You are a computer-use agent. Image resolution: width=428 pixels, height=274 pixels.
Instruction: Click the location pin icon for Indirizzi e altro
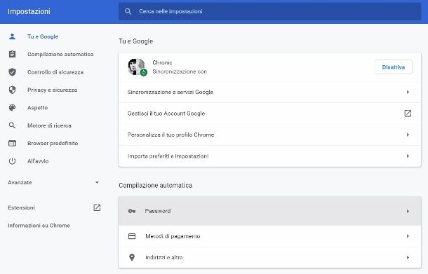[132, 257]
